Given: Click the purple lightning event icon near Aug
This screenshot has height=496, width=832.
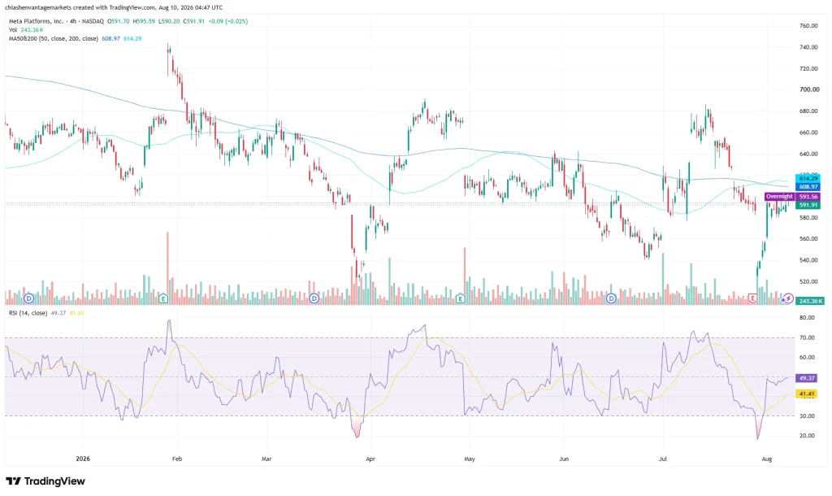Looking at the screenshot, I should tap(788, 298).
